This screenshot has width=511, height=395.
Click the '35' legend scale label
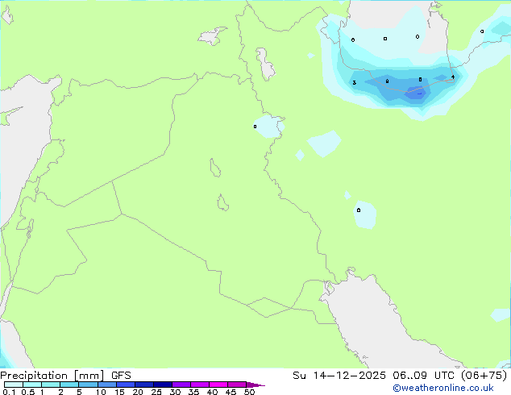[193, 392]
